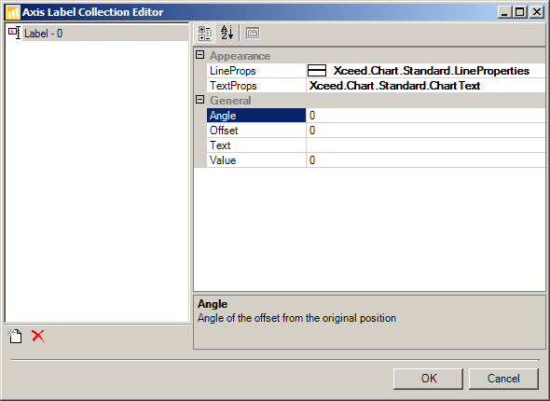Image resolution: width=550 pixels, height=401 pixels.
Task: Add a new label with the new-item icon
Action: [x=15, y=336]
